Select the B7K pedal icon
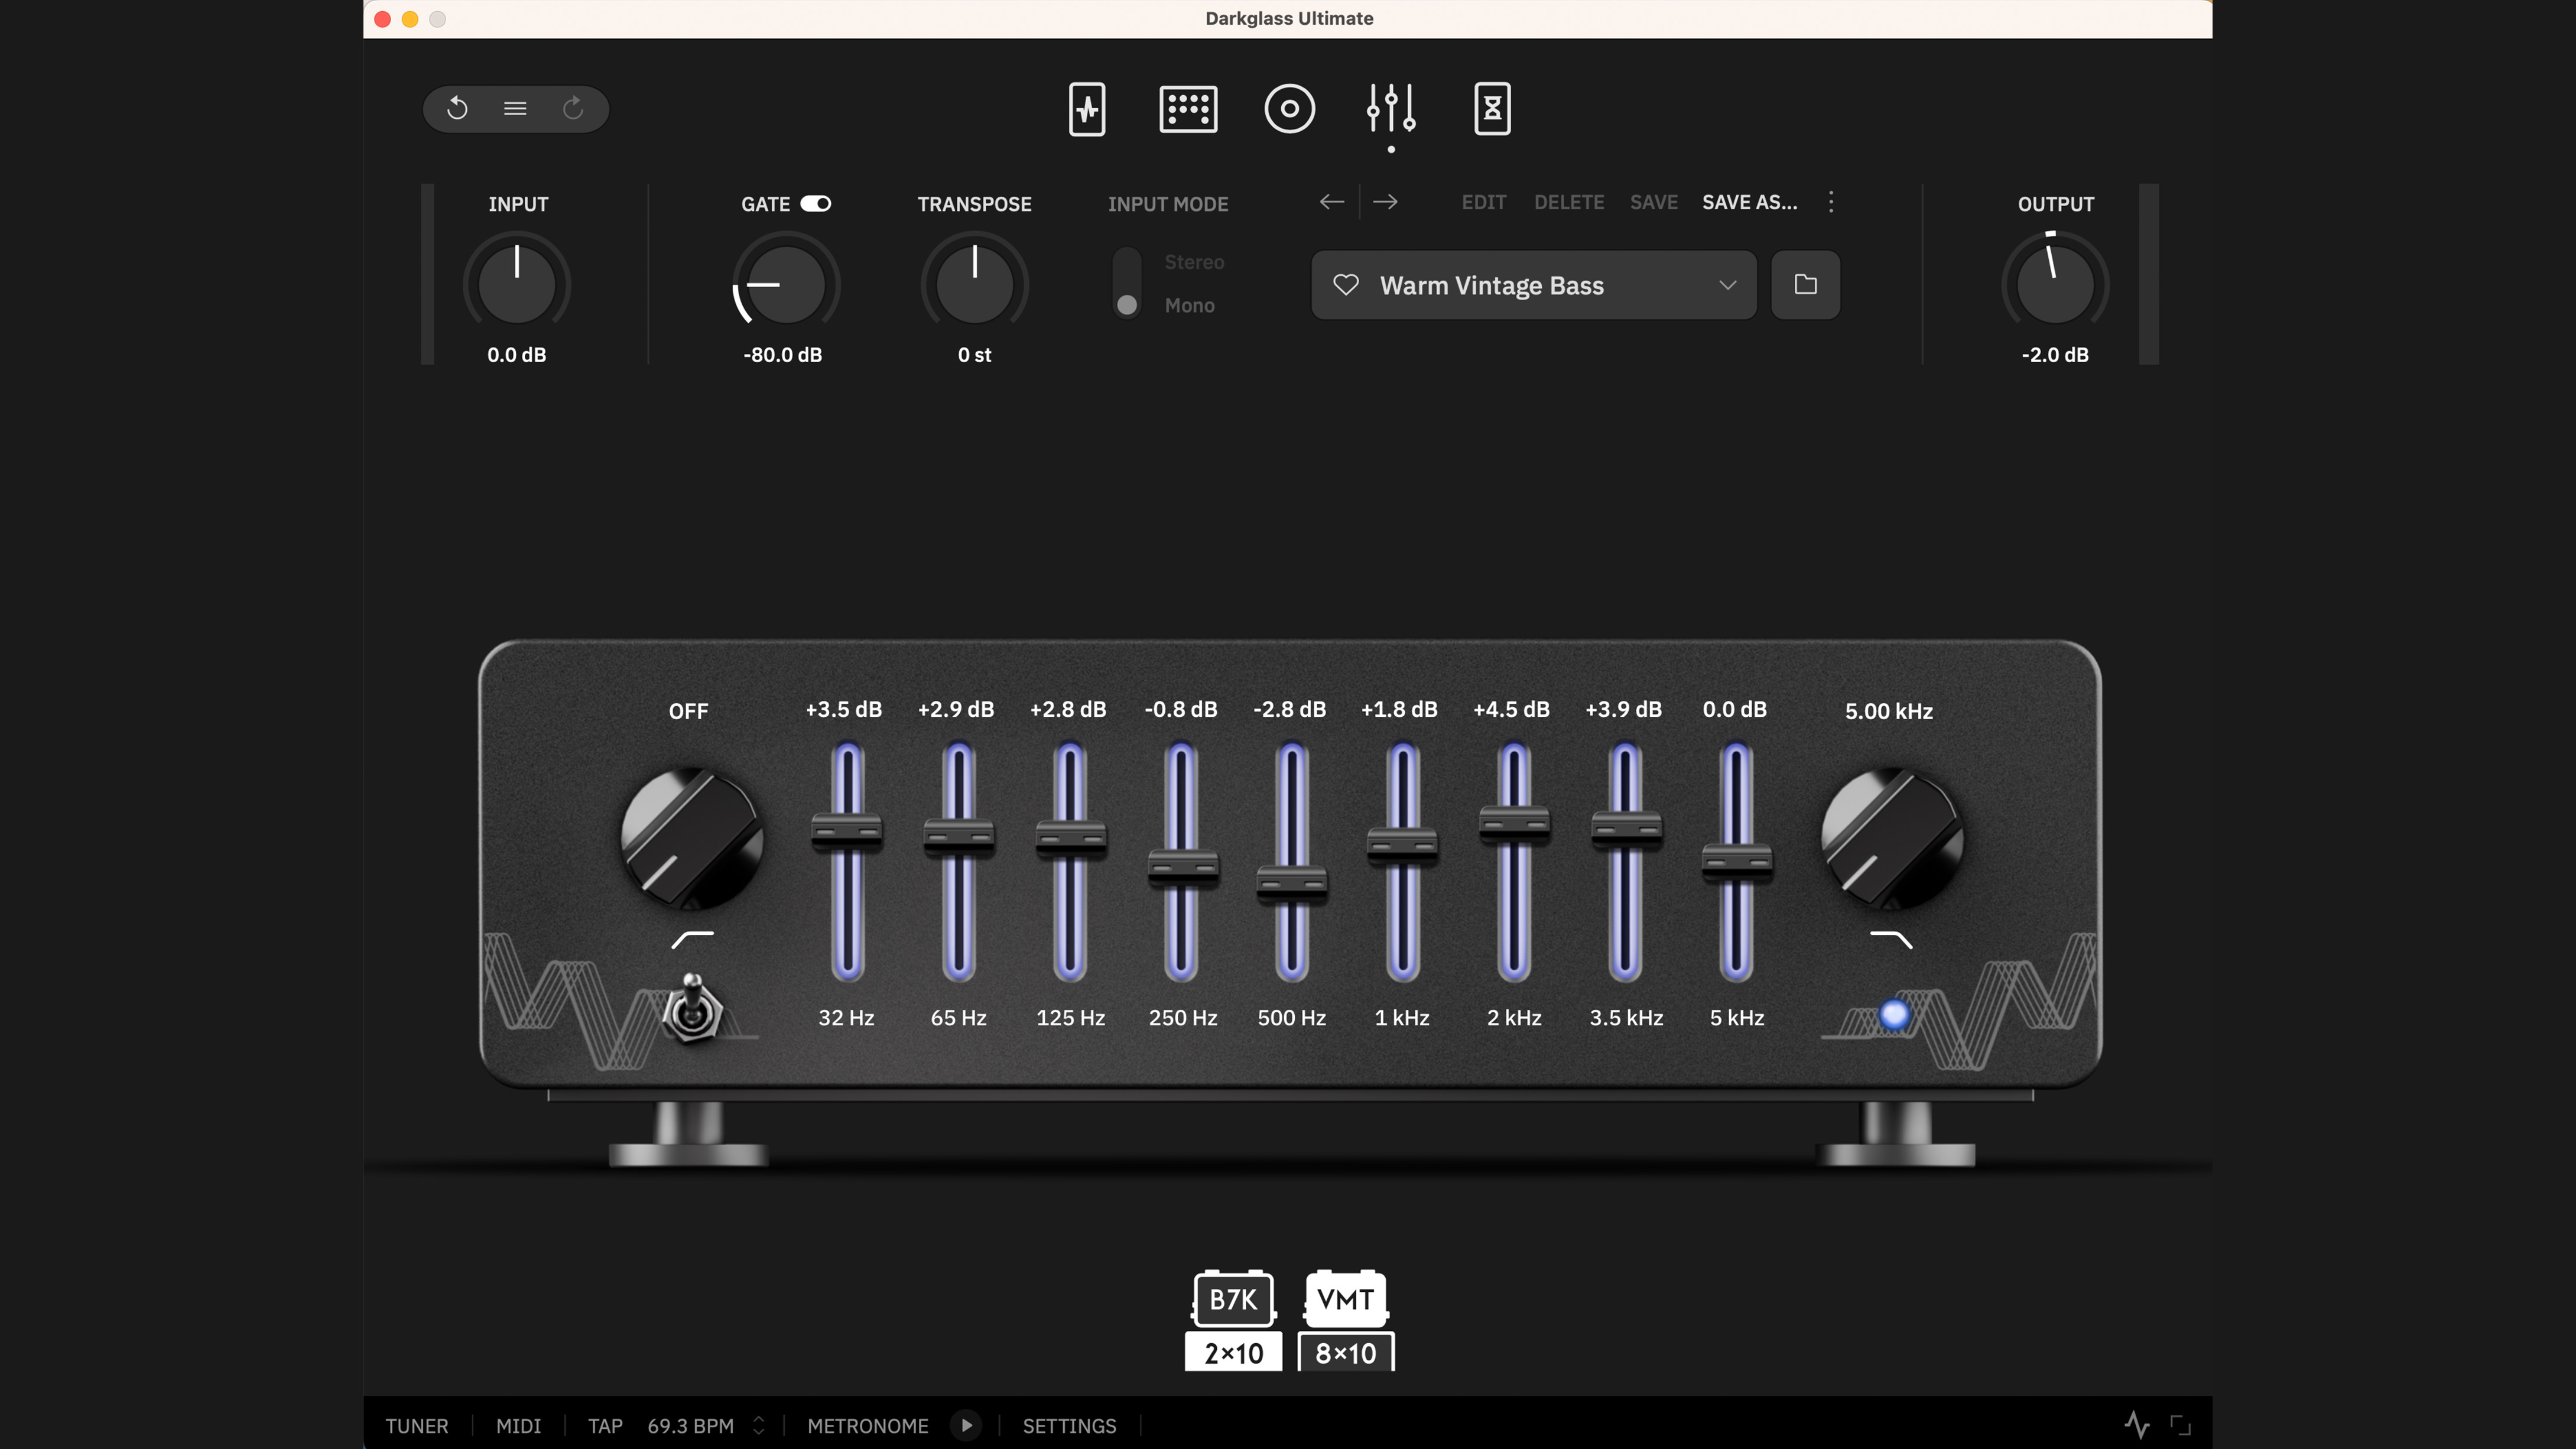The image size is (2576, 1449). 1233,1299
